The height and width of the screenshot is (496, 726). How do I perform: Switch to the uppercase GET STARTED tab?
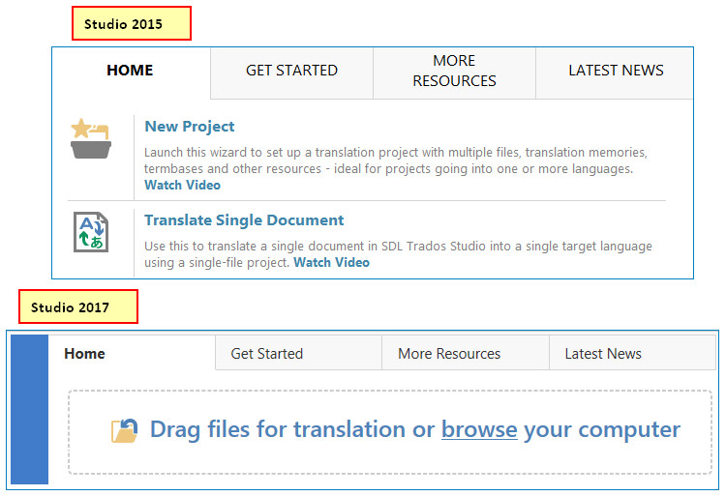[291, 71]
